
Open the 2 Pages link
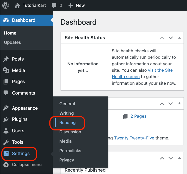138,116
